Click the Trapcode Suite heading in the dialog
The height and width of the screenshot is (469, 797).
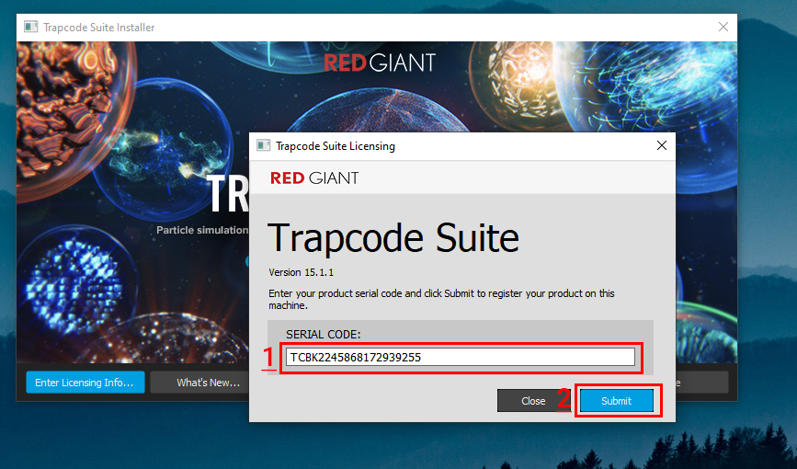pyautogui.click(x=393, y=238)
